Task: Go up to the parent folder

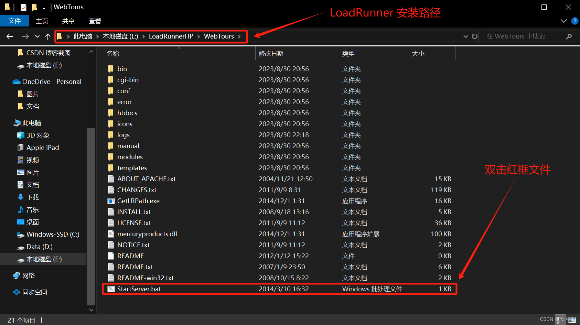Action: coord(47,36)
